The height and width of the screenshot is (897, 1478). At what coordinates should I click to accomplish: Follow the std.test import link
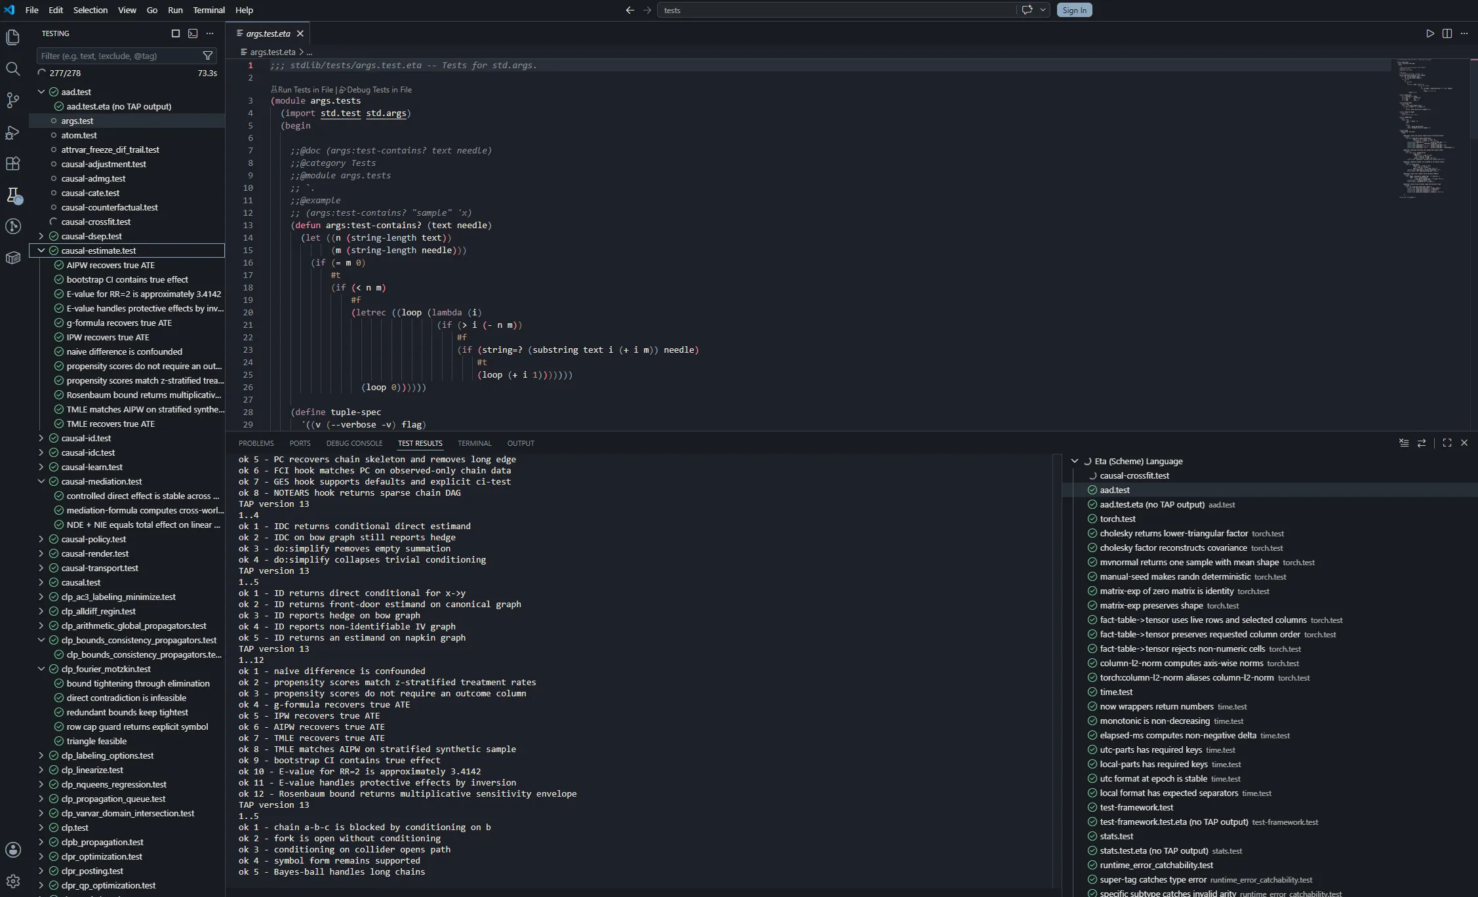point(340,113)
